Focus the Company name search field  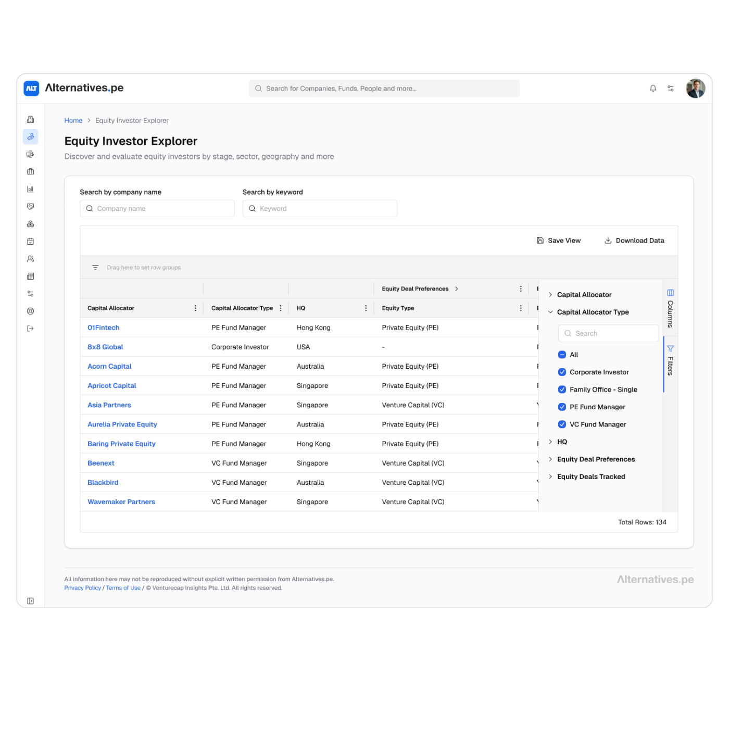pyautogui.click(x=157, y=209)
